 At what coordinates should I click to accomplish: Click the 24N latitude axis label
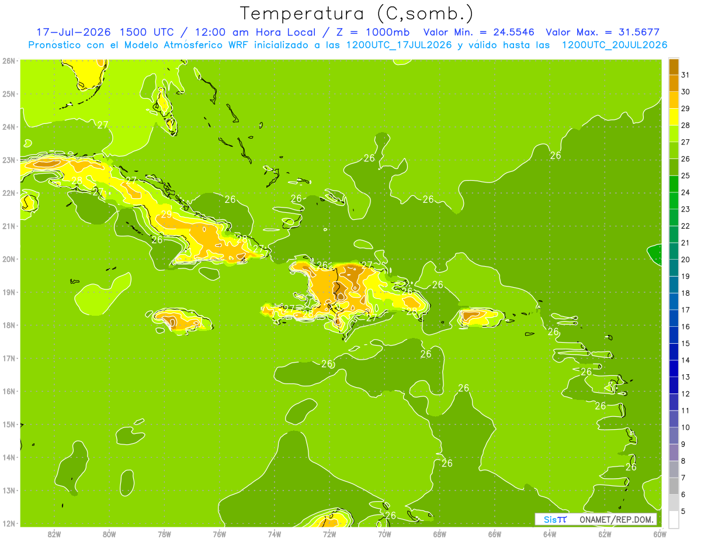pos(9,127)
